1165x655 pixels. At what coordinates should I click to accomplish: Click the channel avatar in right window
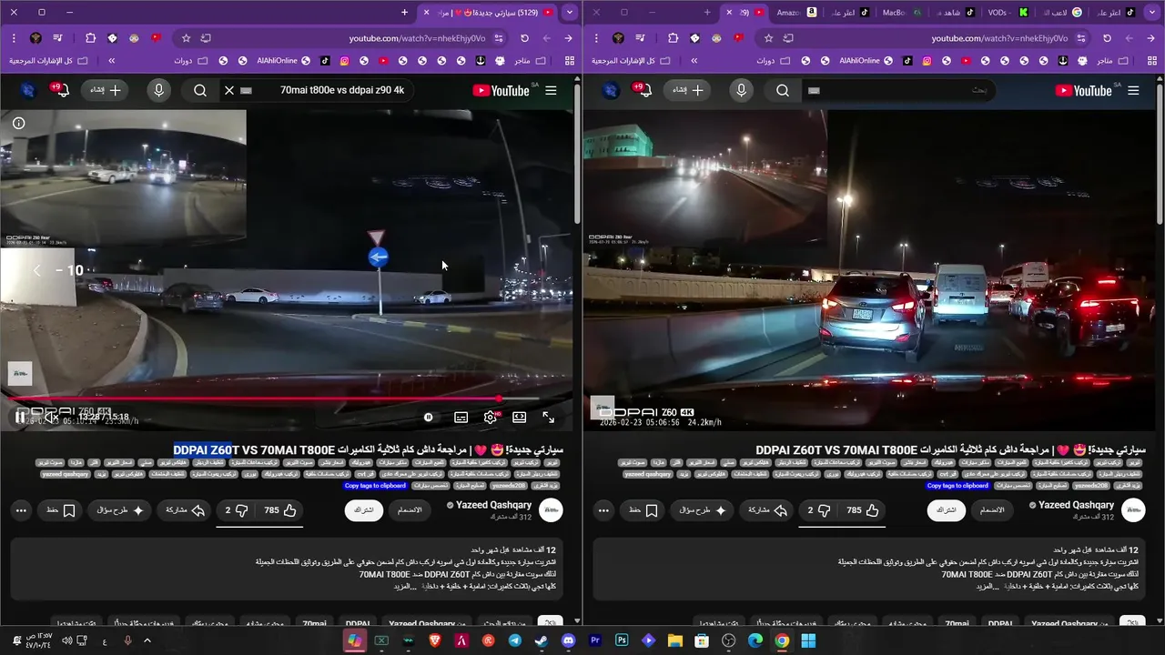click(x=1133, y=510)
